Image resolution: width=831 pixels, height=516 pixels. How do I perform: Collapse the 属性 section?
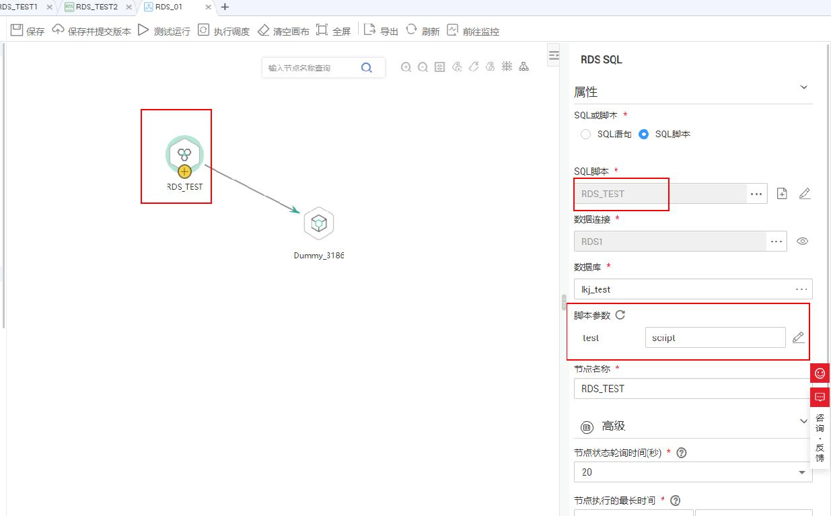point(803,87)
